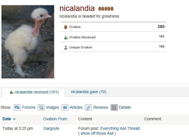Image resolution: width=189 pixels, height=137 pixels.
Task: Open the nicalandia gave (10) tab
Action: click(89, 92)
